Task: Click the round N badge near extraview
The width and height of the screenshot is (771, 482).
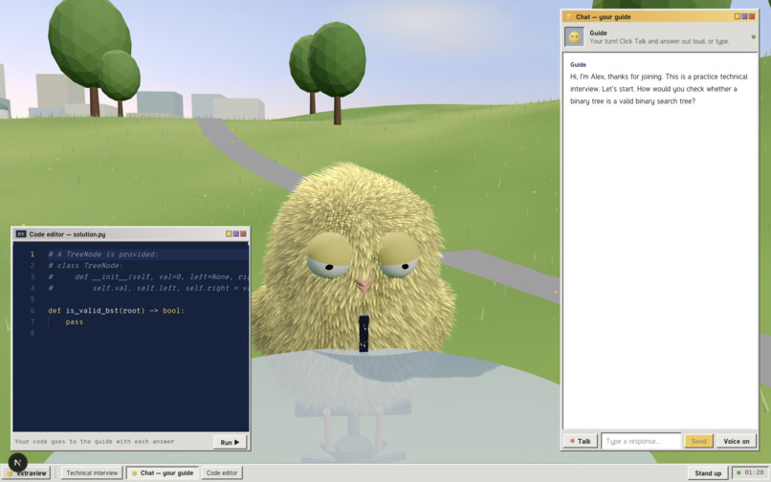Action: click(18, 463)
